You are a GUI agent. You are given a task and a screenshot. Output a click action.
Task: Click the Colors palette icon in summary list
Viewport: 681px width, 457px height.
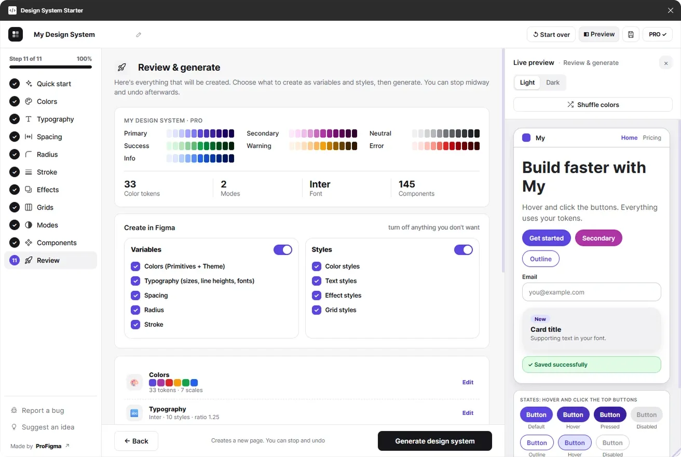click(x=134, y=382)
